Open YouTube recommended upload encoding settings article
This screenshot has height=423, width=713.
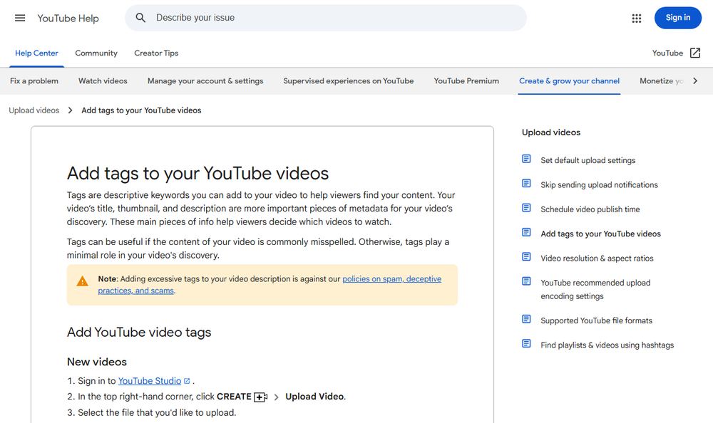[x=595, y=289]
